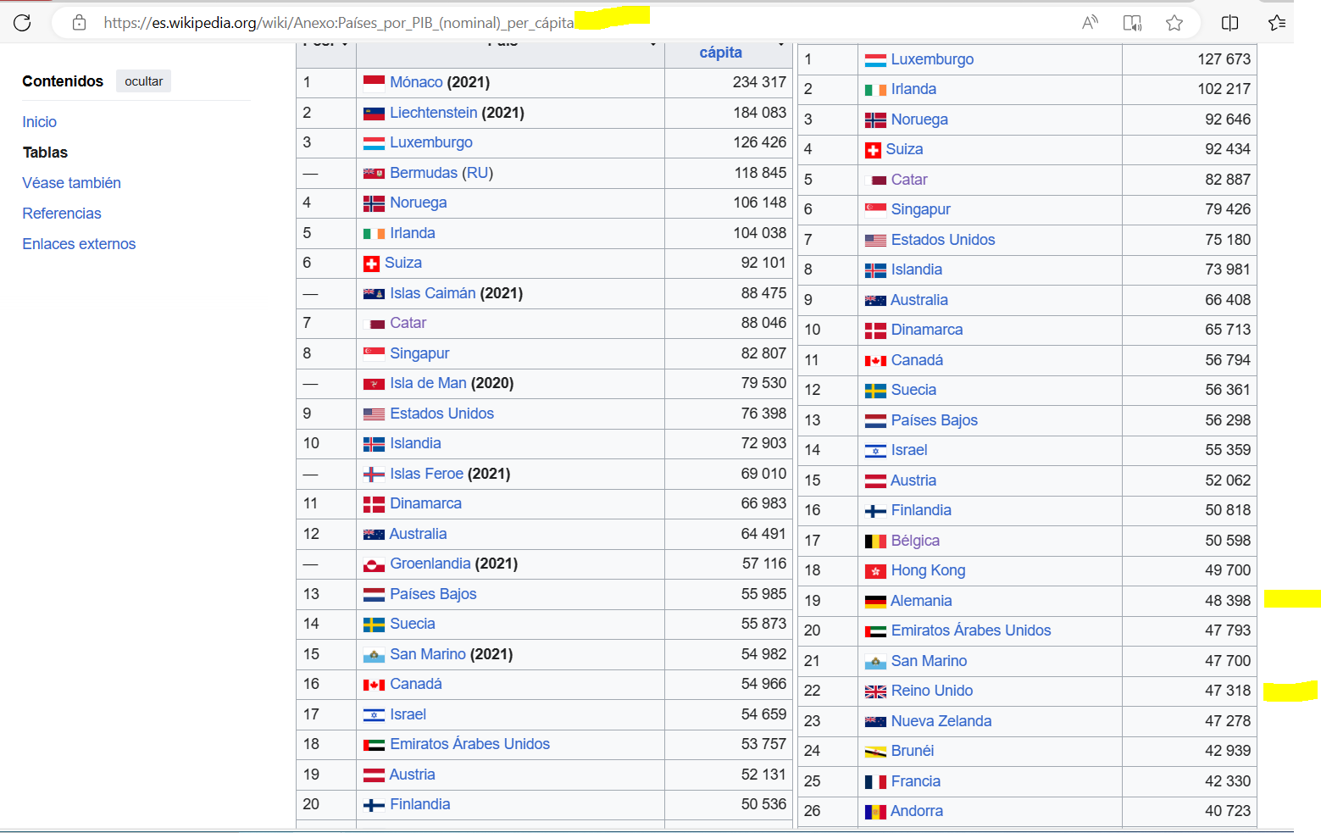The width and height of the screenshot is (1321, 833).
Task: Open Mónaco link in left table
Action: pyautogui.click(x=416, y=82)
